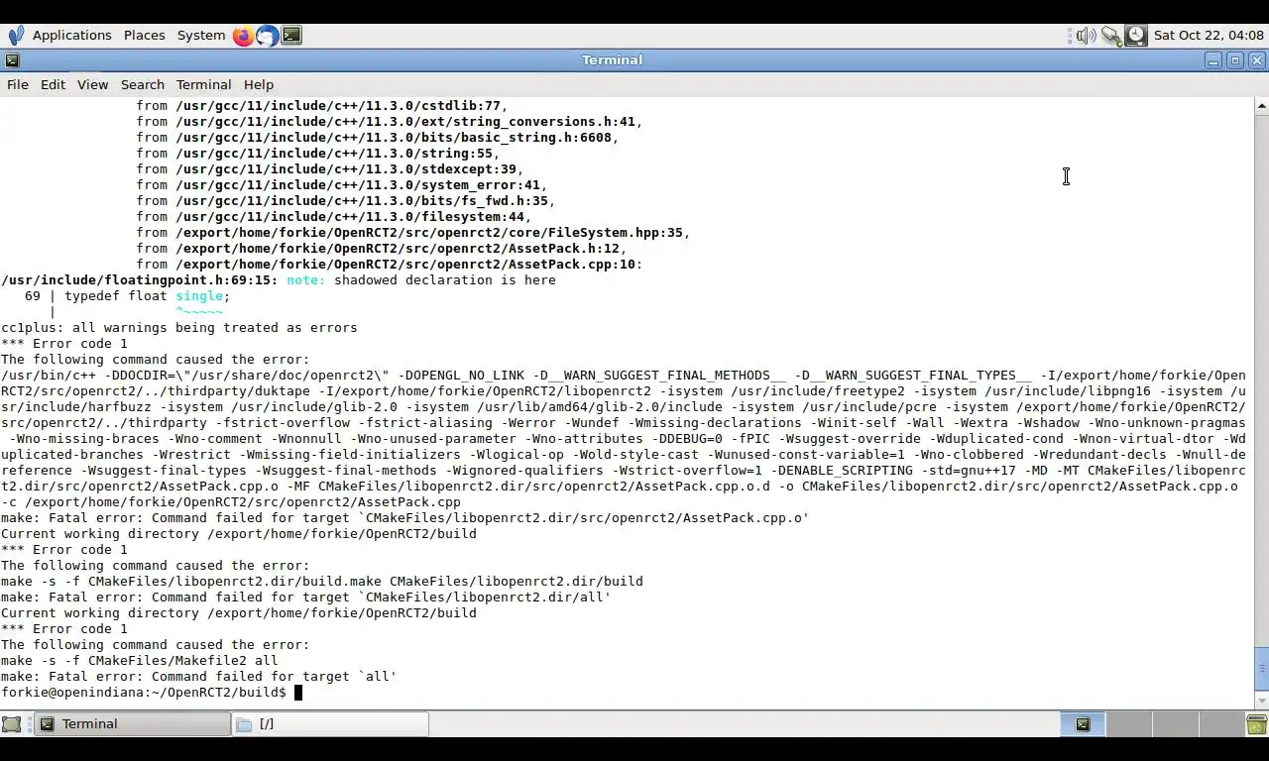Click the Terminal window title bar text

coord(612,60)
